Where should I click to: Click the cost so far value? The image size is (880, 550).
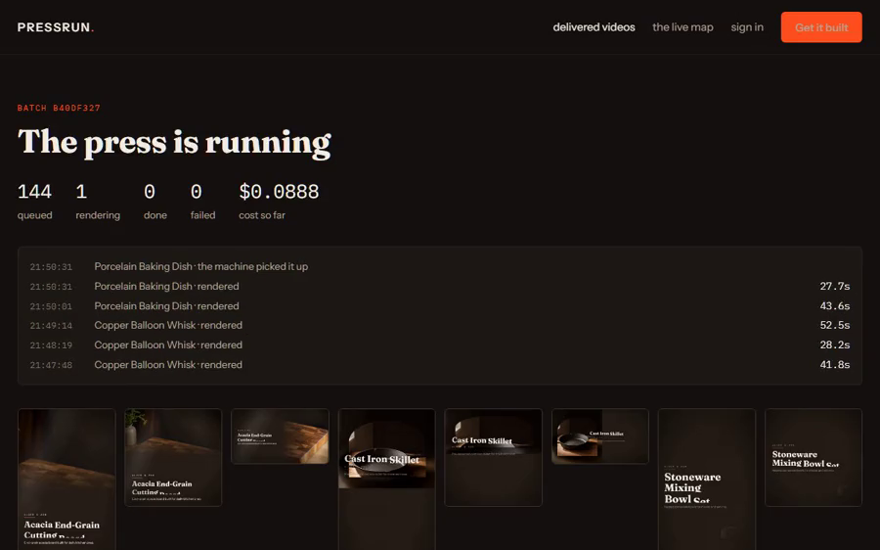pyautogui.click(x=279, y=192)
